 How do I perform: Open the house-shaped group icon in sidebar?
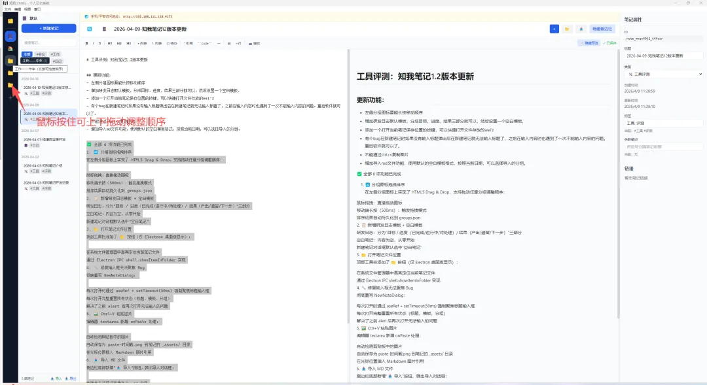pos(10,48)
